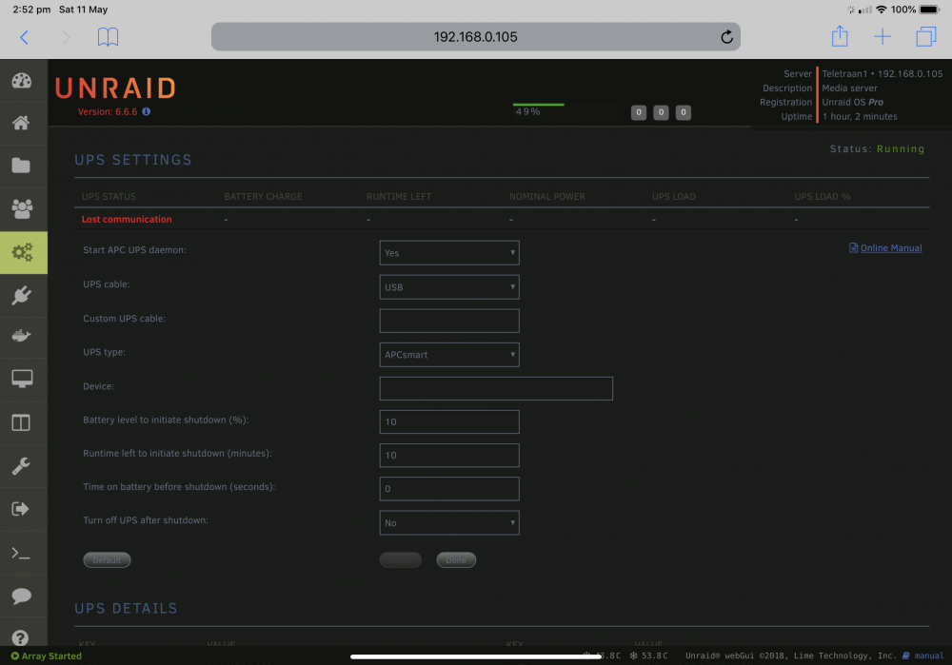Open Docker whale icon in sidebar

coord(21,336)
